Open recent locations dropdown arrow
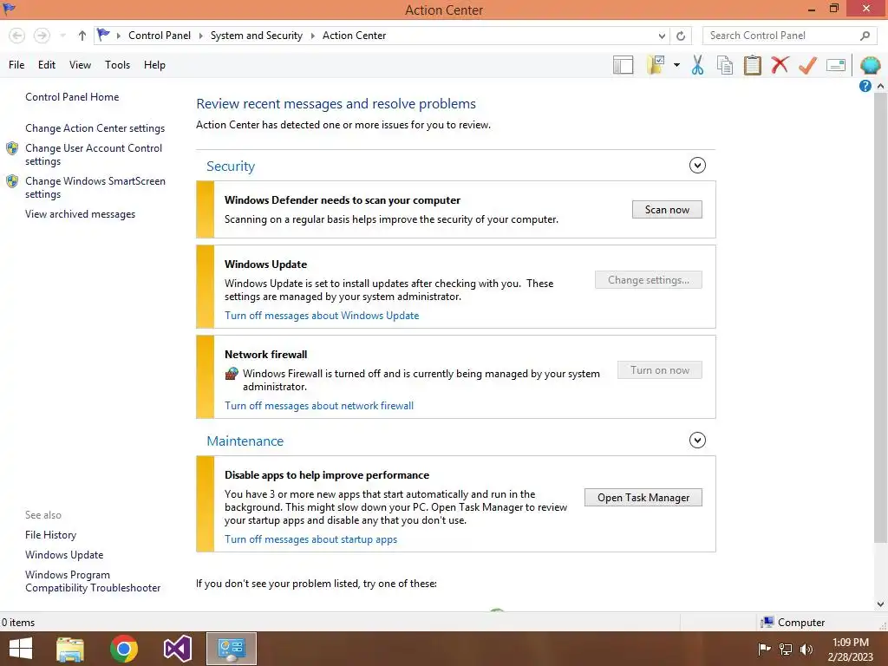888x666 pixels. [62, 36]
